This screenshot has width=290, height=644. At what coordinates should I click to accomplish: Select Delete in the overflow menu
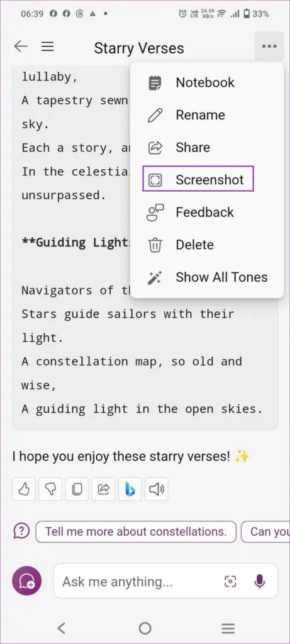[x=207, y=245]
